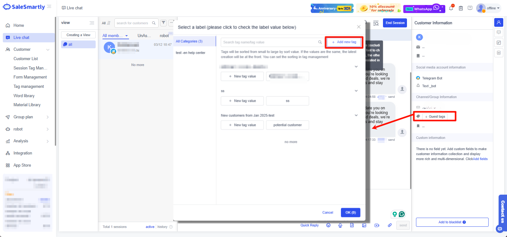The image size is (507, 237).
Task: Open the help question mark icon
Action: point(470,8)
